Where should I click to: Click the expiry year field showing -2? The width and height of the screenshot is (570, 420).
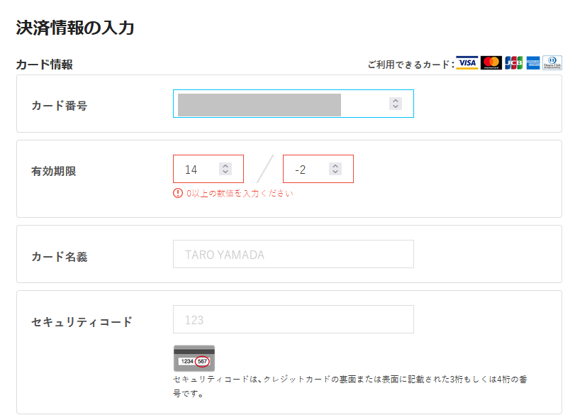pyautogui.click(x=318, y=169)
